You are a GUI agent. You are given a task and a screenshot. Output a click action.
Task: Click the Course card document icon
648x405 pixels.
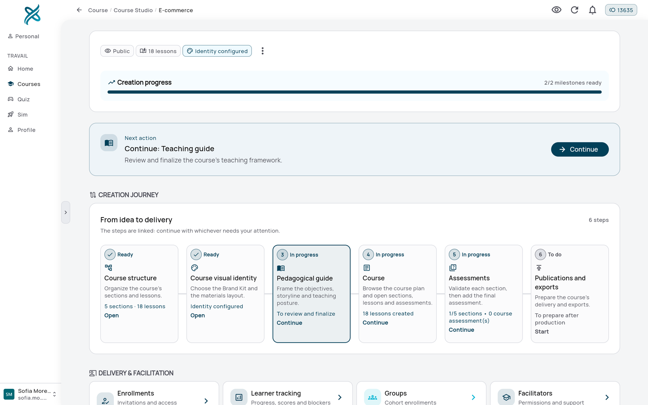pyautogui.click(x=367, y=268)
